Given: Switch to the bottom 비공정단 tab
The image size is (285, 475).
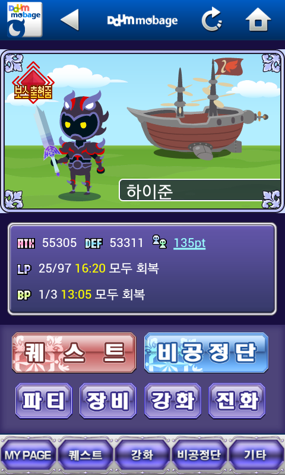Looking at the screenshot, I should [199, 455].
